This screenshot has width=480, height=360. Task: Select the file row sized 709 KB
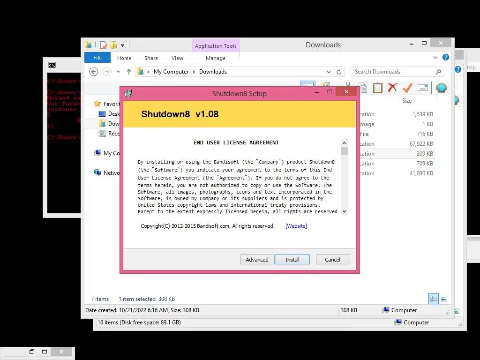(397, 164)
